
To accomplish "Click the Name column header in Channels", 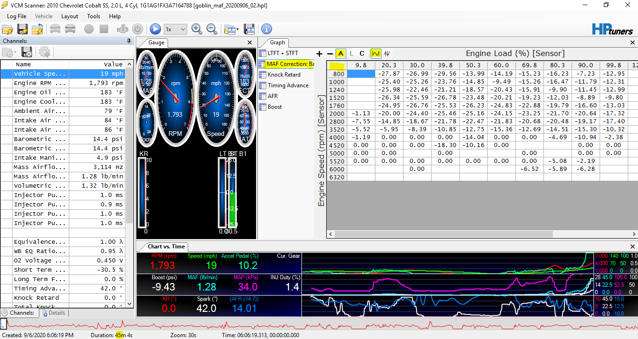I will tap(41, 64).
